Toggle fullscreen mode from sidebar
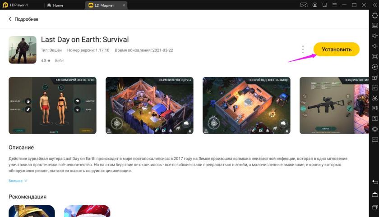 coord(374,57)
